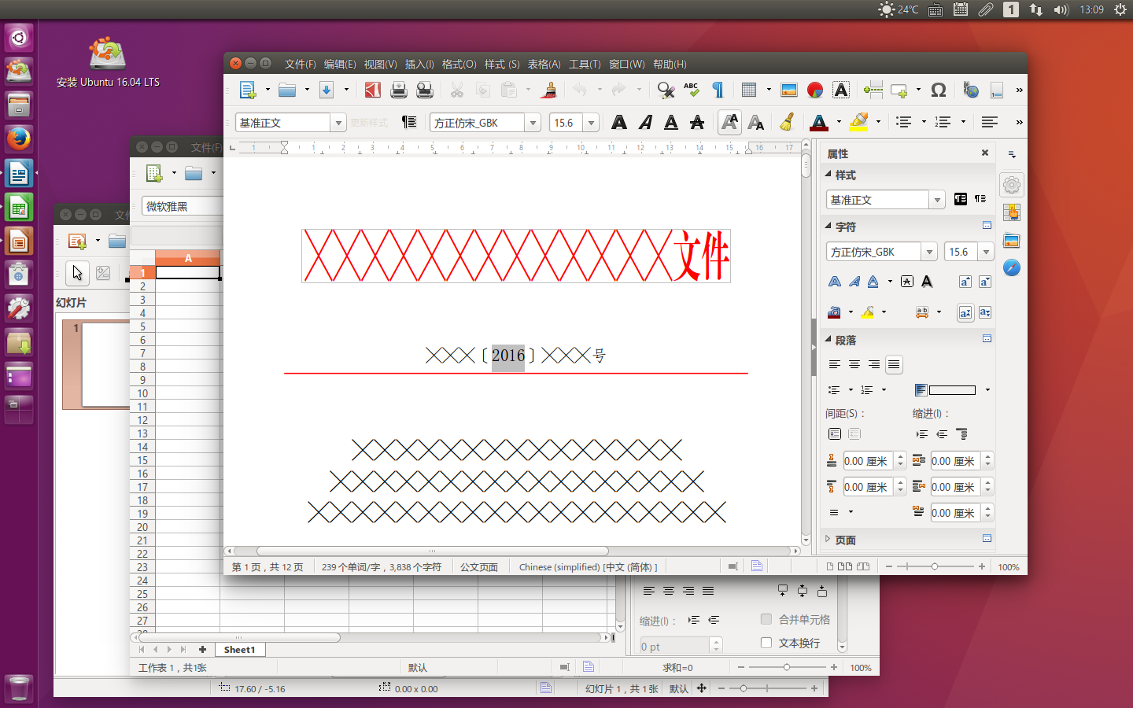Screen dimensions: 1133x708
Task: Open the sidebar Styles and Formatting deck
Action: [1012, 212]
